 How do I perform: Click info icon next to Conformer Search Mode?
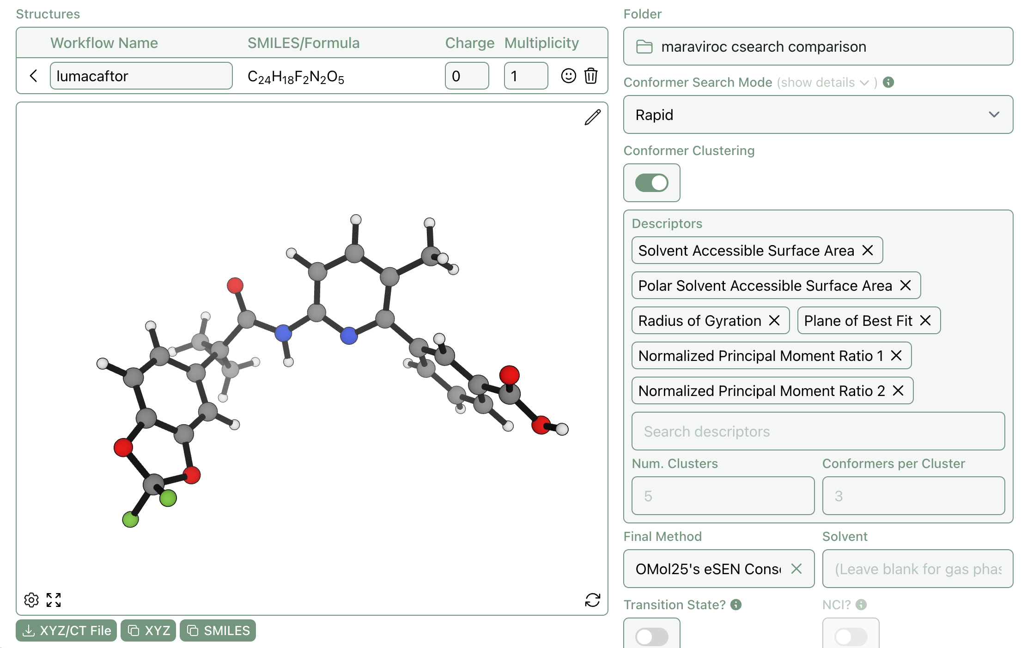click(x=888, y=82)
